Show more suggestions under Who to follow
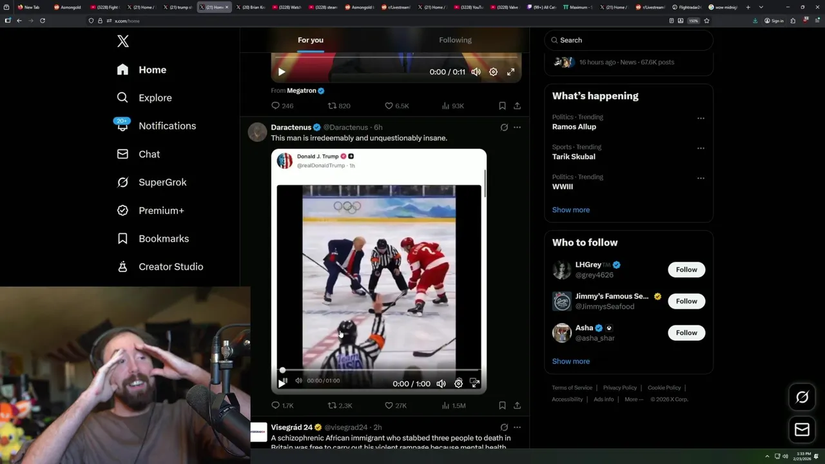 click(x=570, y=362)
